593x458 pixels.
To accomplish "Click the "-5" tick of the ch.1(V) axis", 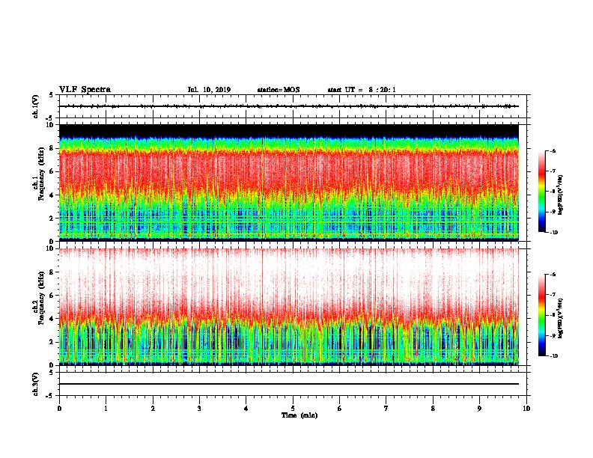I will 50,118.
